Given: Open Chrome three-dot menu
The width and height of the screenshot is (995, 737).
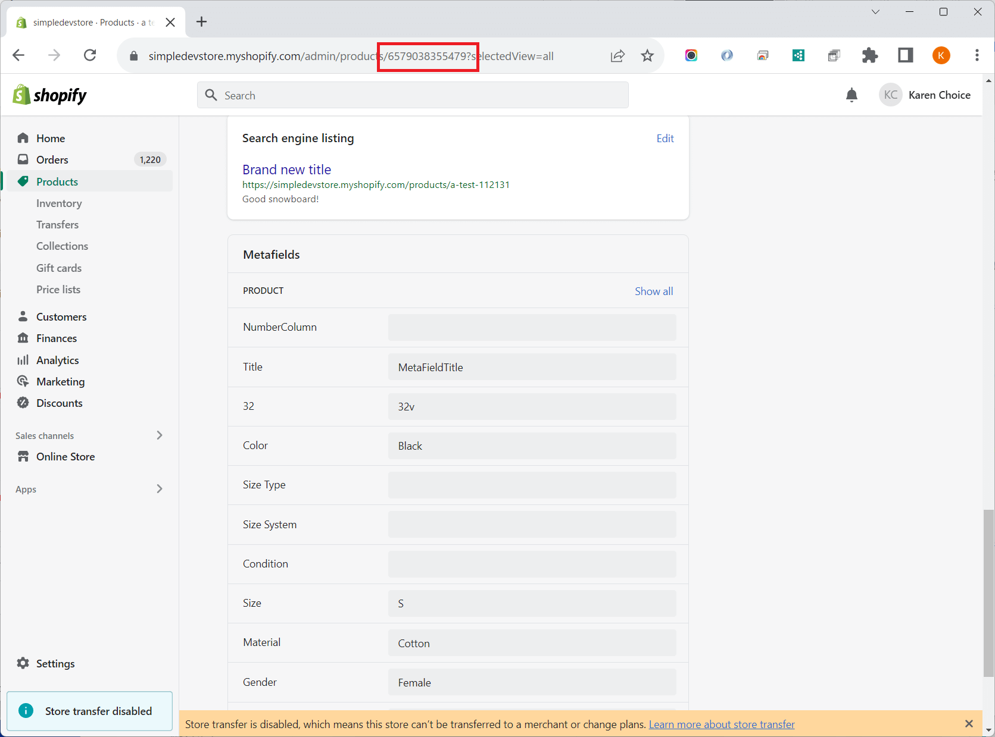Looking at the screenshot, I should point(977,55).
